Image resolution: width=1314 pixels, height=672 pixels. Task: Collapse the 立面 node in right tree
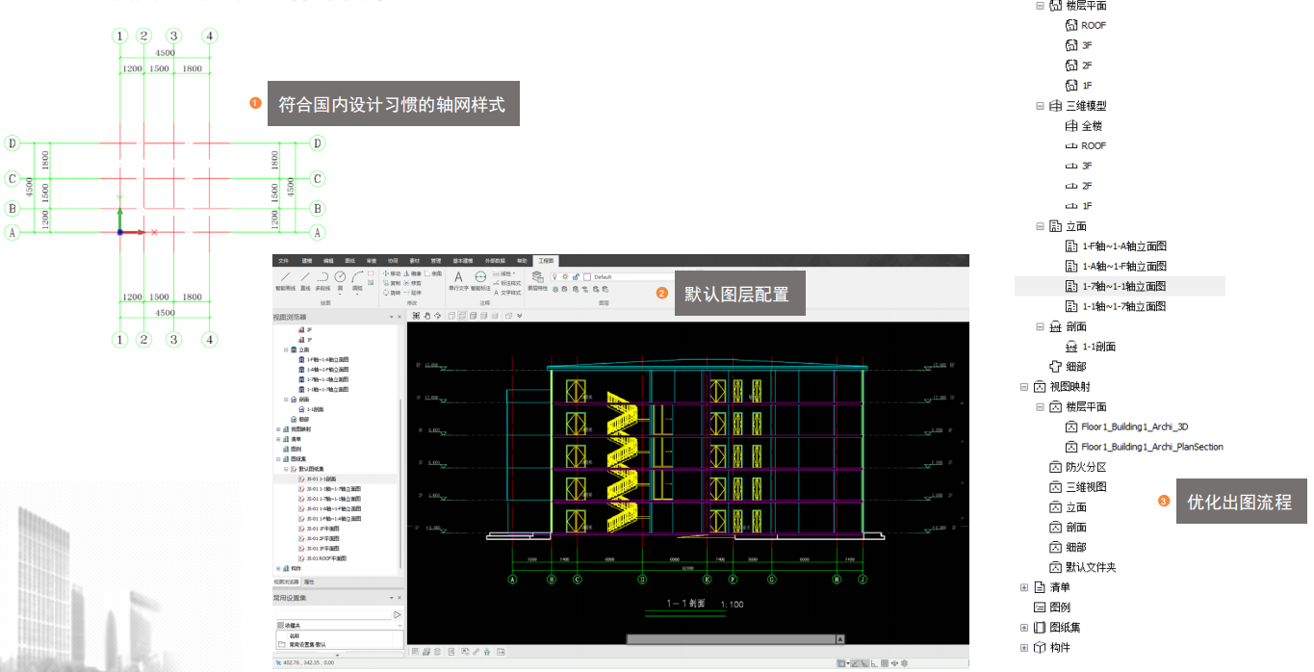point(1040,226)
